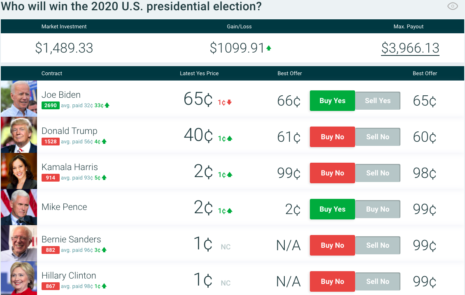Open Mike Pence's profile photo
Screen dimensions: 465x295
[19, 207]
